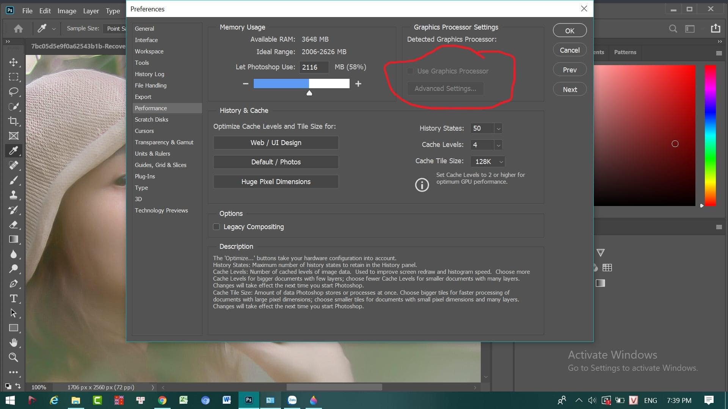Toggle Legacy Compositing option on
Viewport: 728px width, 409px height.
tap(217, 227)
